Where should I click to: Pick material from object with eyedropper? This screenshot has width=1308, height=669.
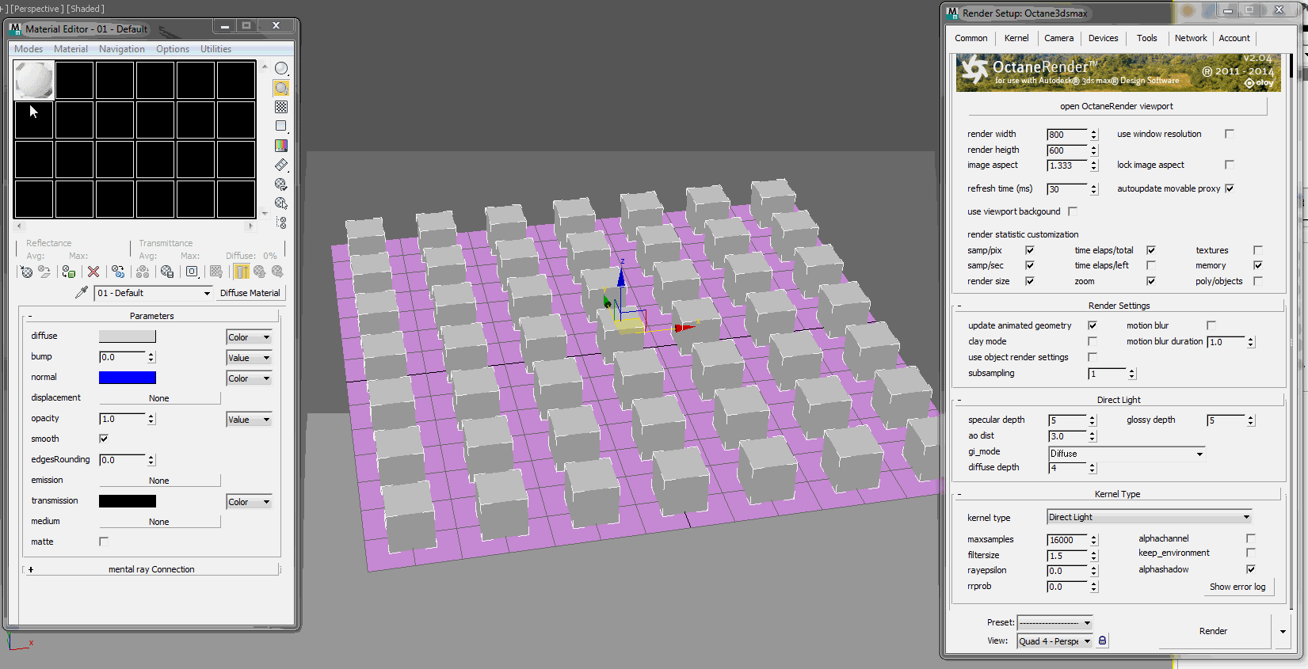point(81,293)
